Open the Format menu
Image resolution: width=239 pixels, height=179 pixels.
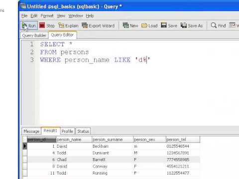point(47,16)
